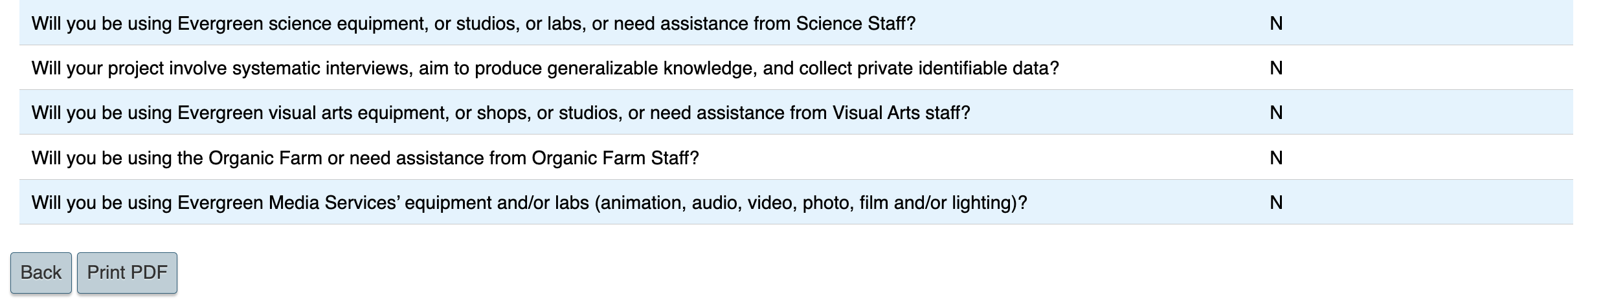Click the words "Organic Farm Staff?"
This screenshot has width=1603, height=304.
click(615, 158)
